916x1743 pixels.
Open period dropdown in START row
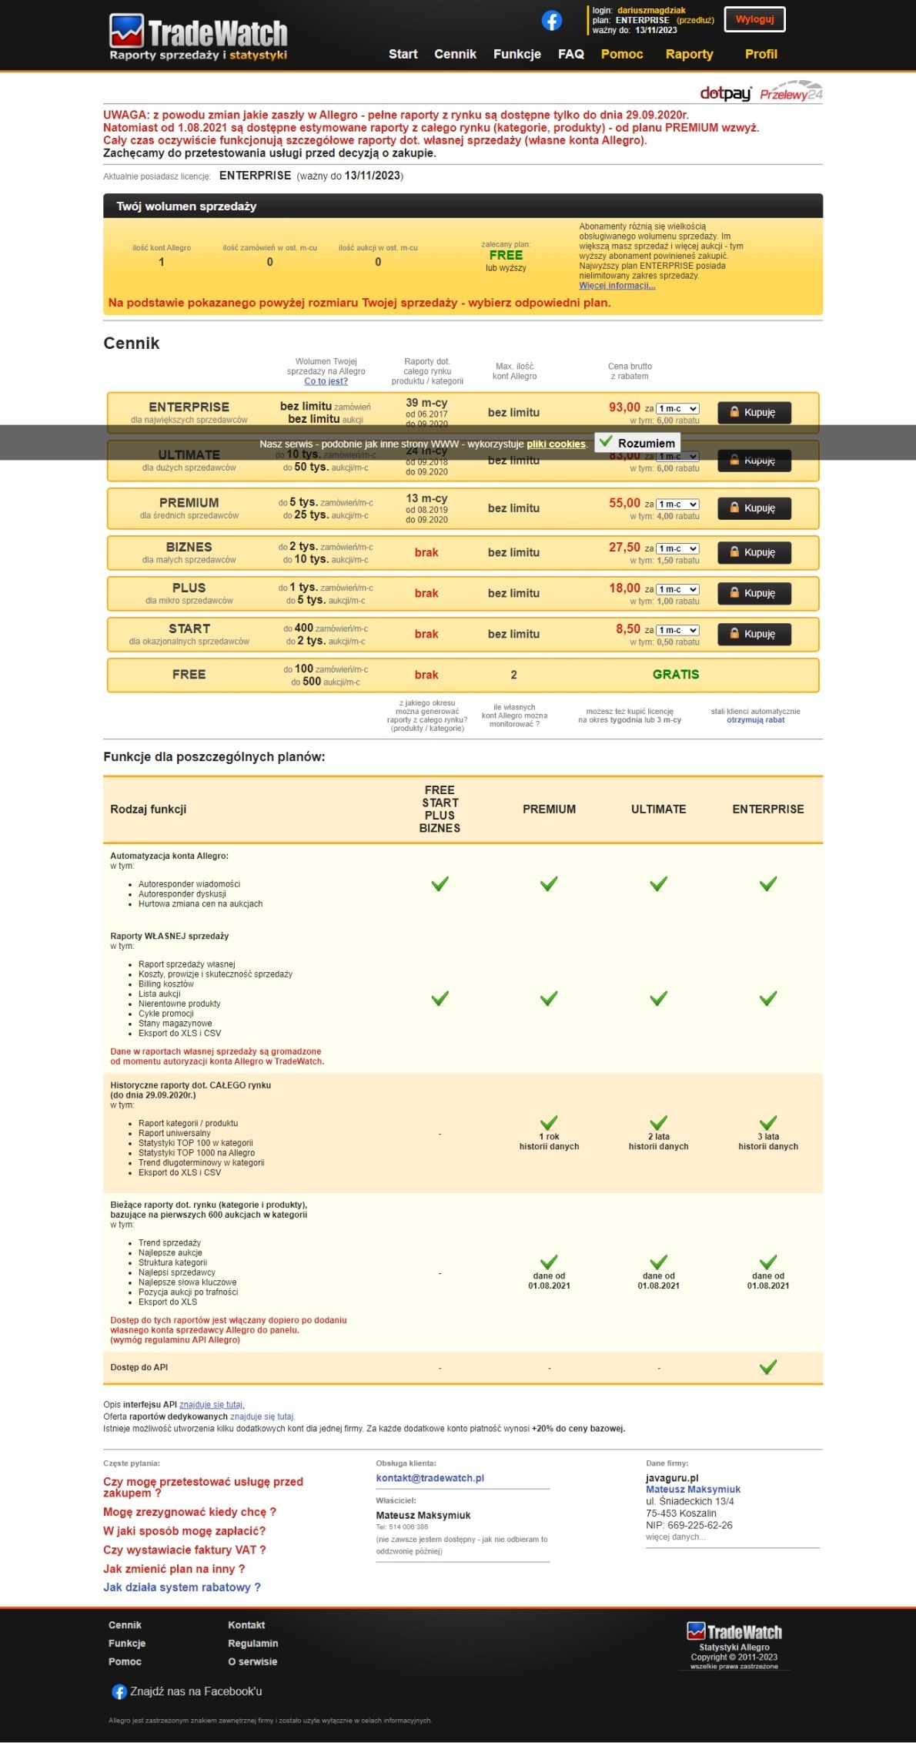[x=677, y=630]
